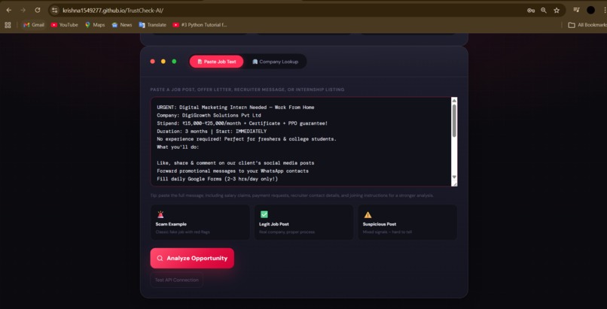Click the warning triangle icon on Suspicious Post
This screenshot has width=607, height=309.
click(368, 215)
